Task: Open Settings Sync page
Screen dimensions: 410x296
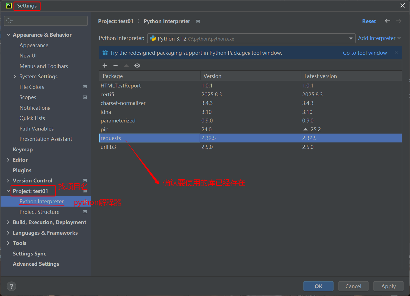Action: 29,254
